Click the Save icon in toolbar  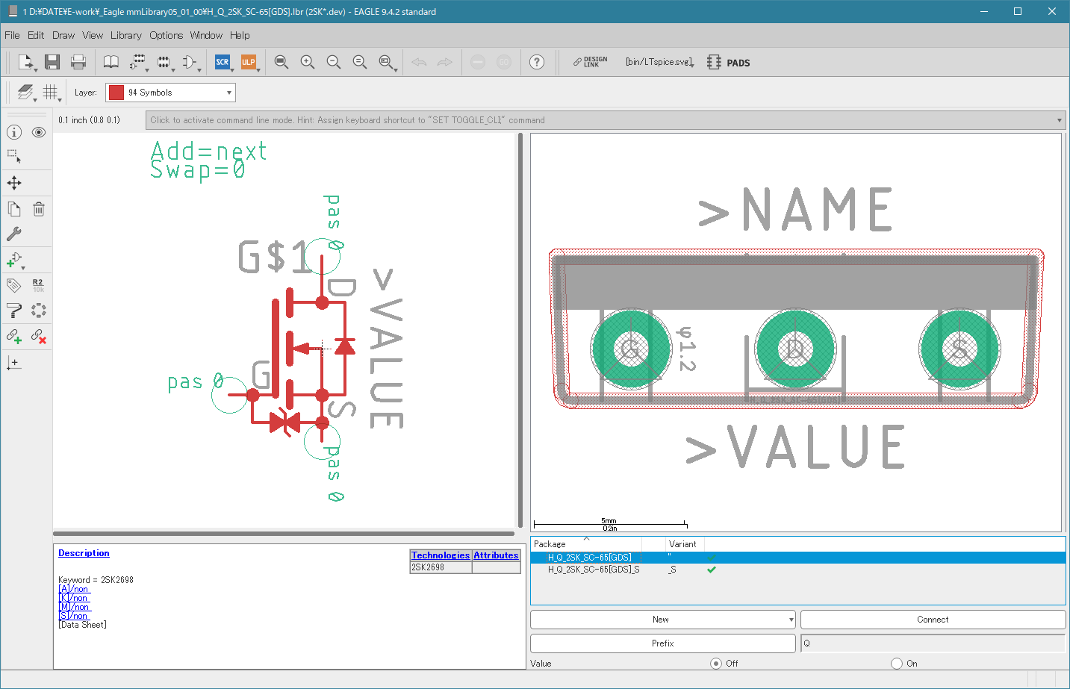[52, 62]
